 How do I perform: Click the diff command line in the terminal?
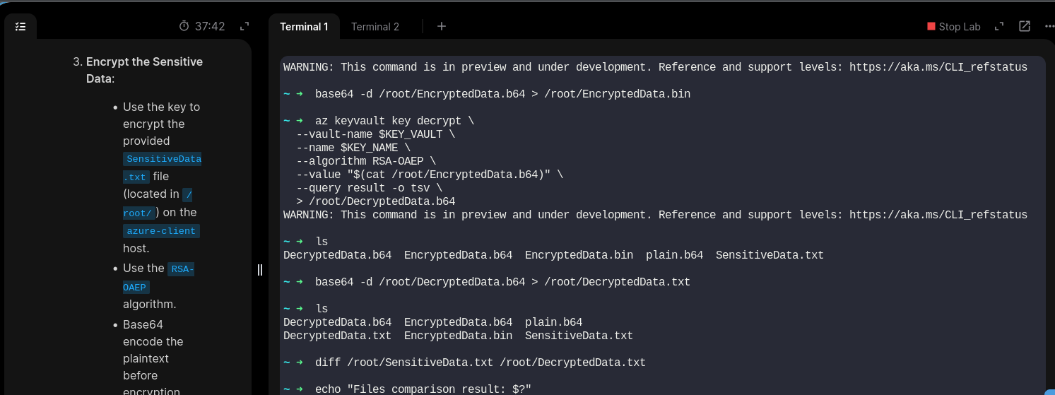pos(481,362)
